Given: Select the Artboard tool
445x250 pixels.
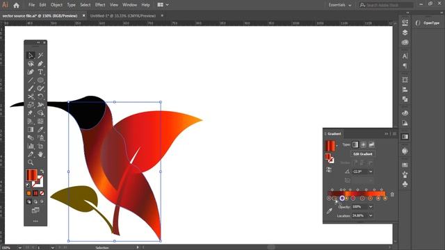Looking at the screenshot, I should click(x=40, y=146).
